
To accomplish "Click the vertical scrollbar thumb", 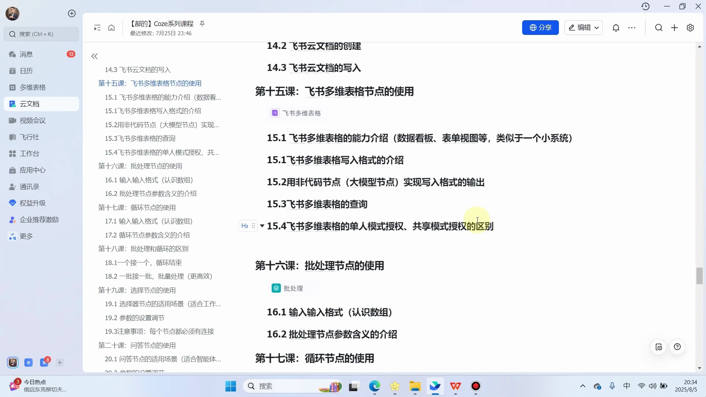I will [699, 276].
